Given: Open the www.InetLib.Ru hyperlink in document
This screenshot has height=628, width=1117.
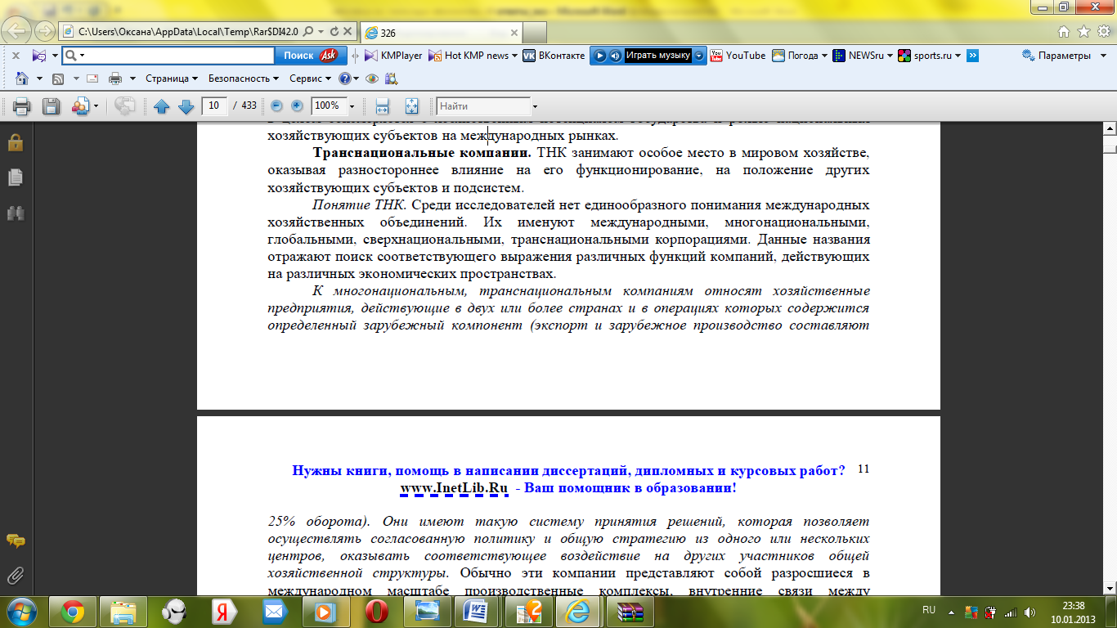Looking at the screenshot, I should (x=455, y=488).
